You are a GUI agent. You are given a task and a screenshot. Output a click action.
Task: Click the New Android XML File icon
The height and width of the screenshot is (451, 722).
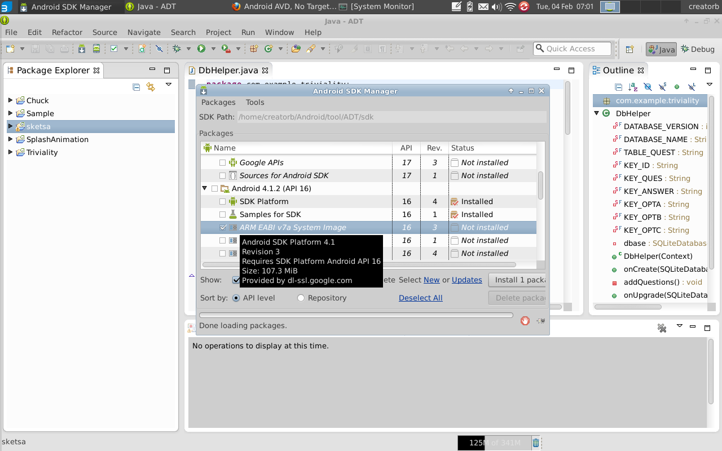(x=142, y=49)
